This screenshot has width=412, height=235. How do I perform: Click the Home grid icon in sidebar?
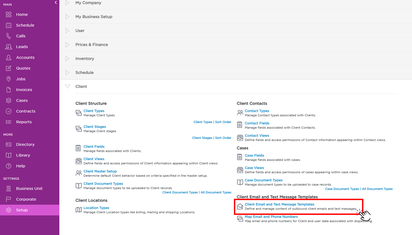click(9, 15)
